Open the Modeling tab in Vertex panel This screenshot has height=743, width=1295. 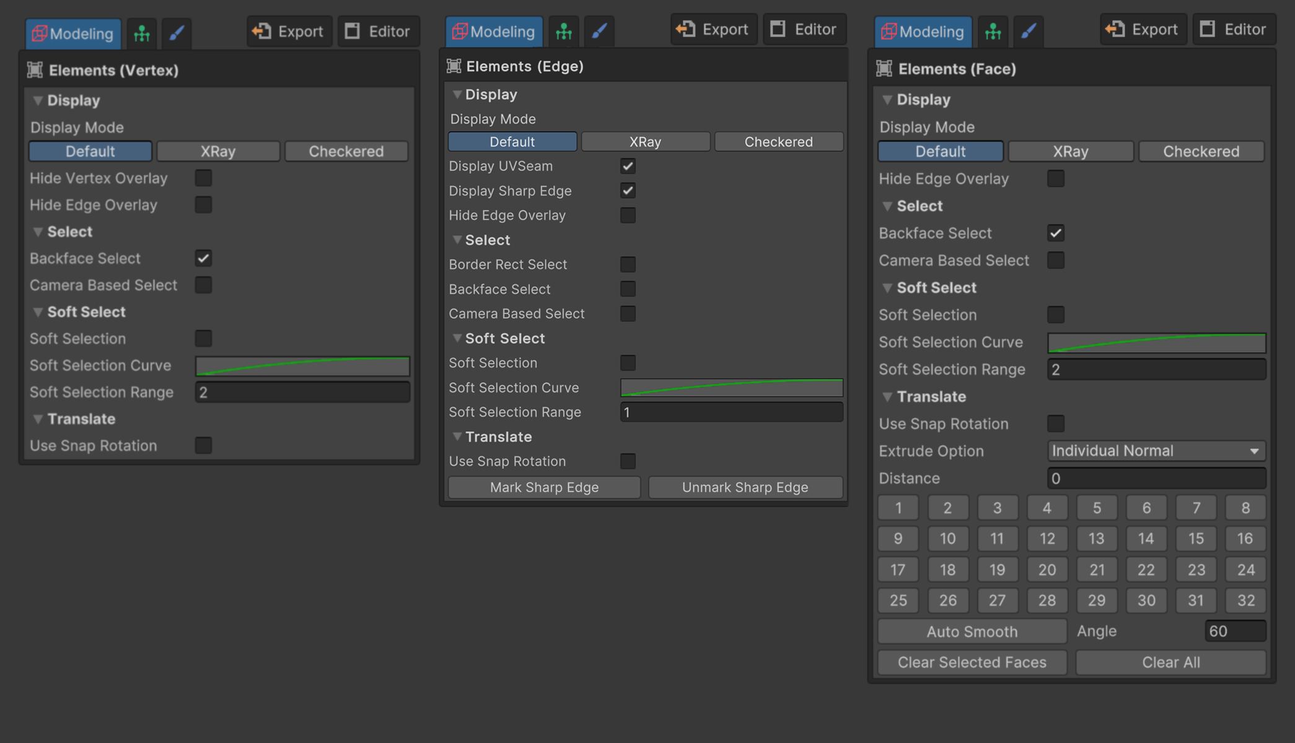[73, 33]
